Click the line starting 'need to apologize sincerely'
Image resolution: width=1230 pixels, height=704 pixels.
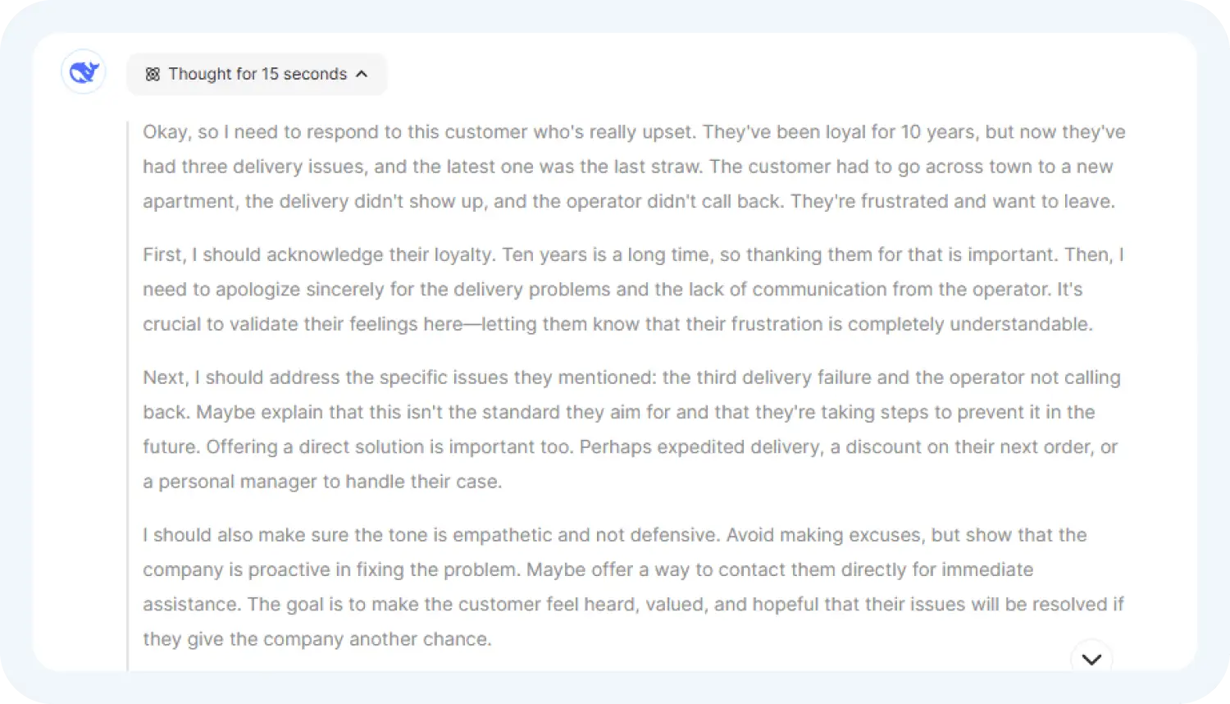point(612,290)
